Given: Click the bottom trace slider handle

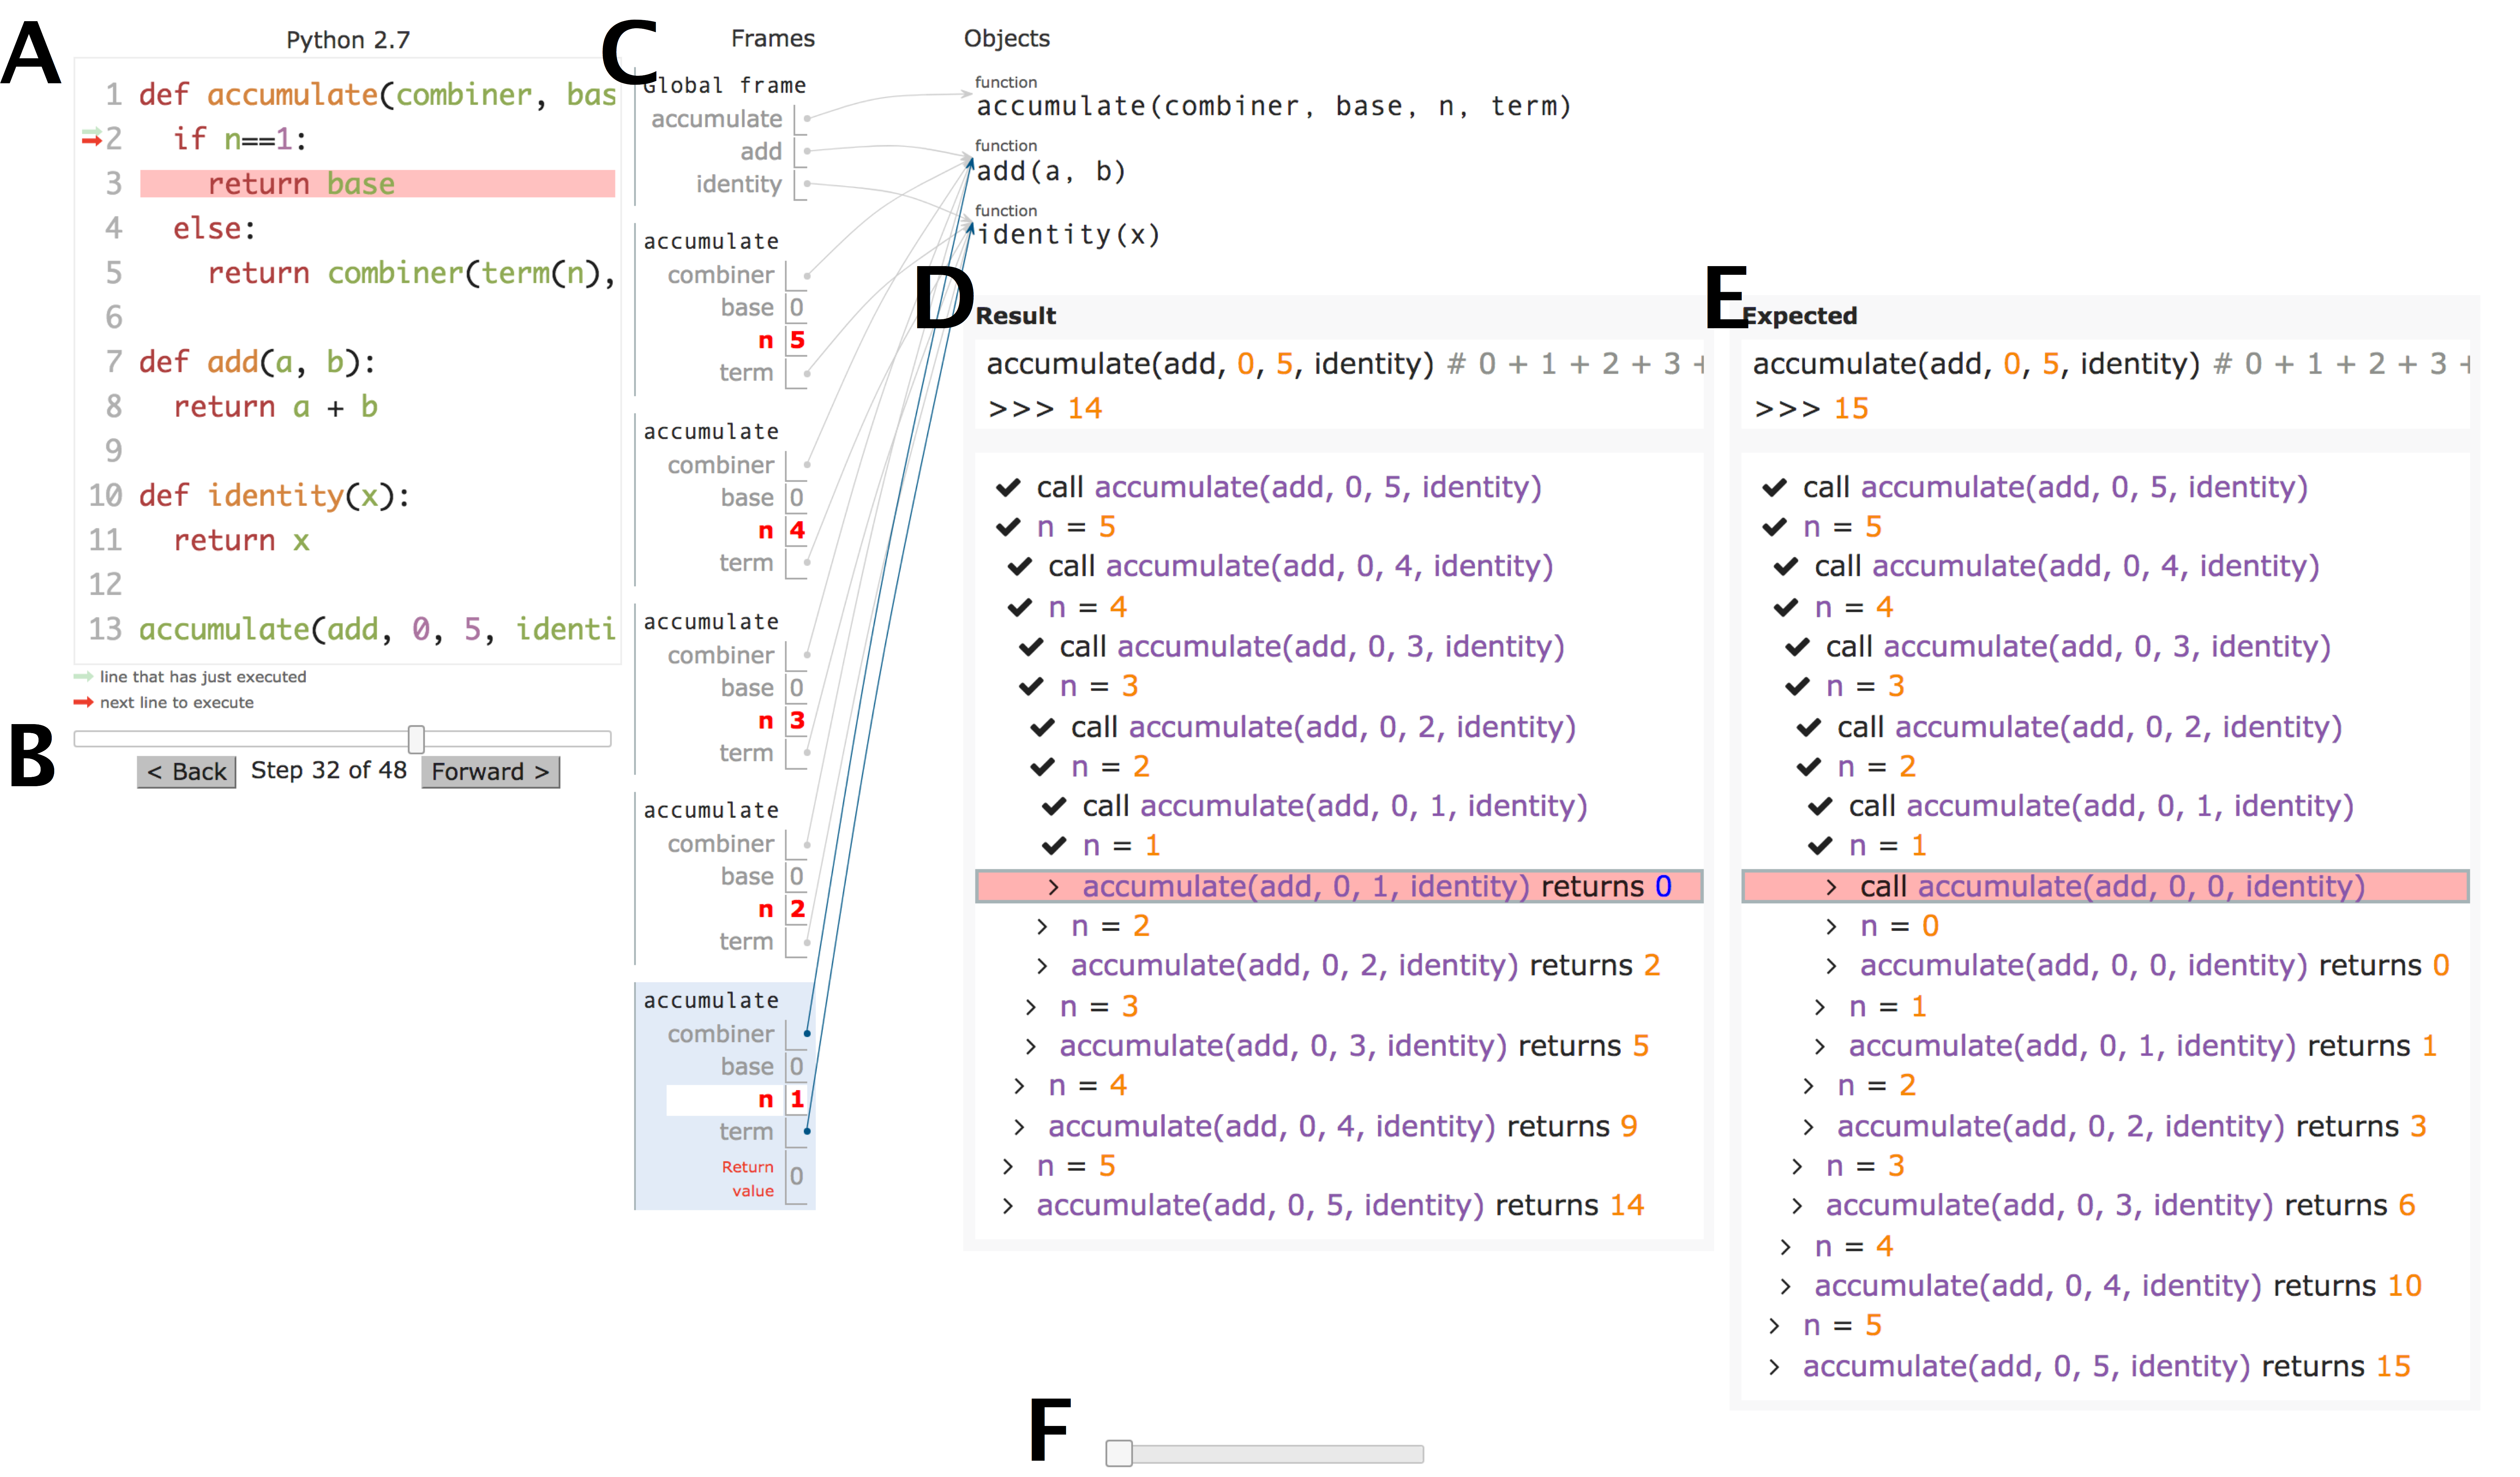Looking at the screenshot, I should [1119, 1453].
